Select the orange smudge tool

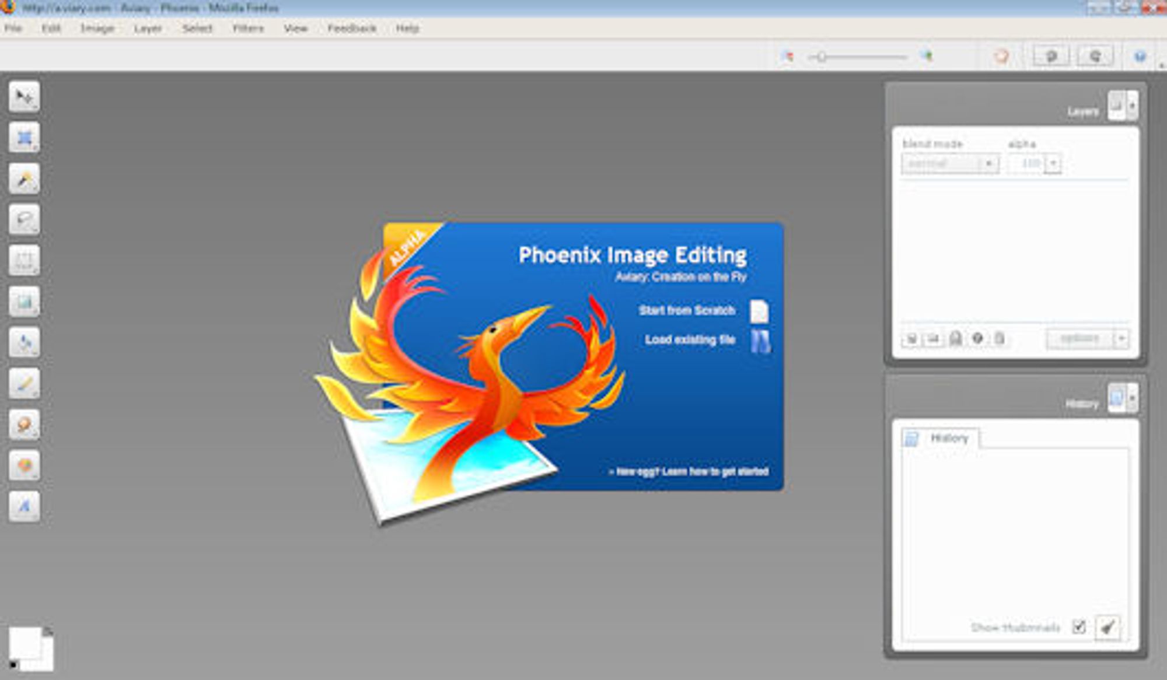point(24,424)
